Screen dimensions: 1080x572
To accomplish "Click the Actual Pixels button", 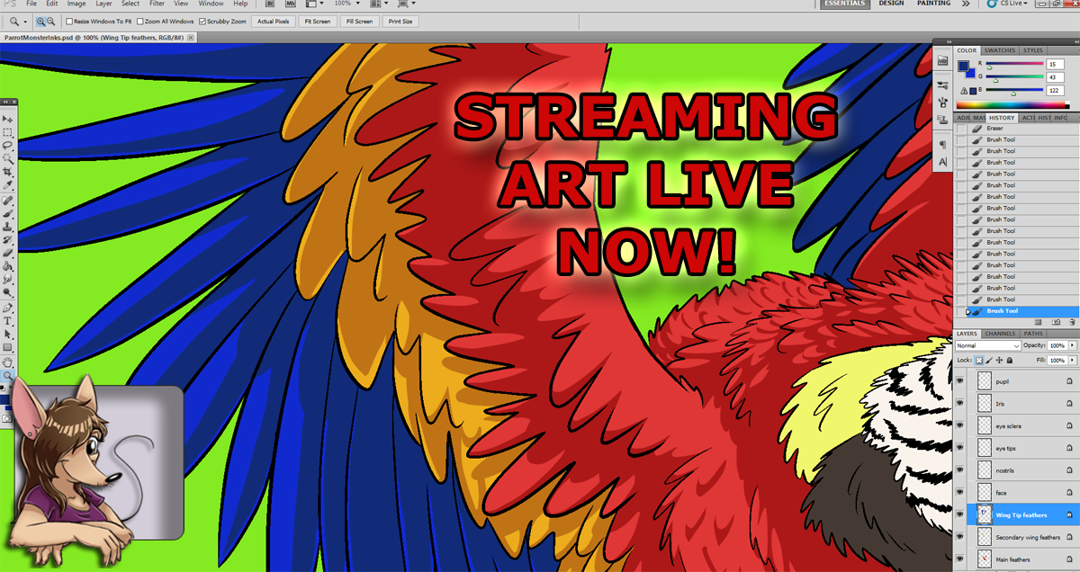I will 273,21.
